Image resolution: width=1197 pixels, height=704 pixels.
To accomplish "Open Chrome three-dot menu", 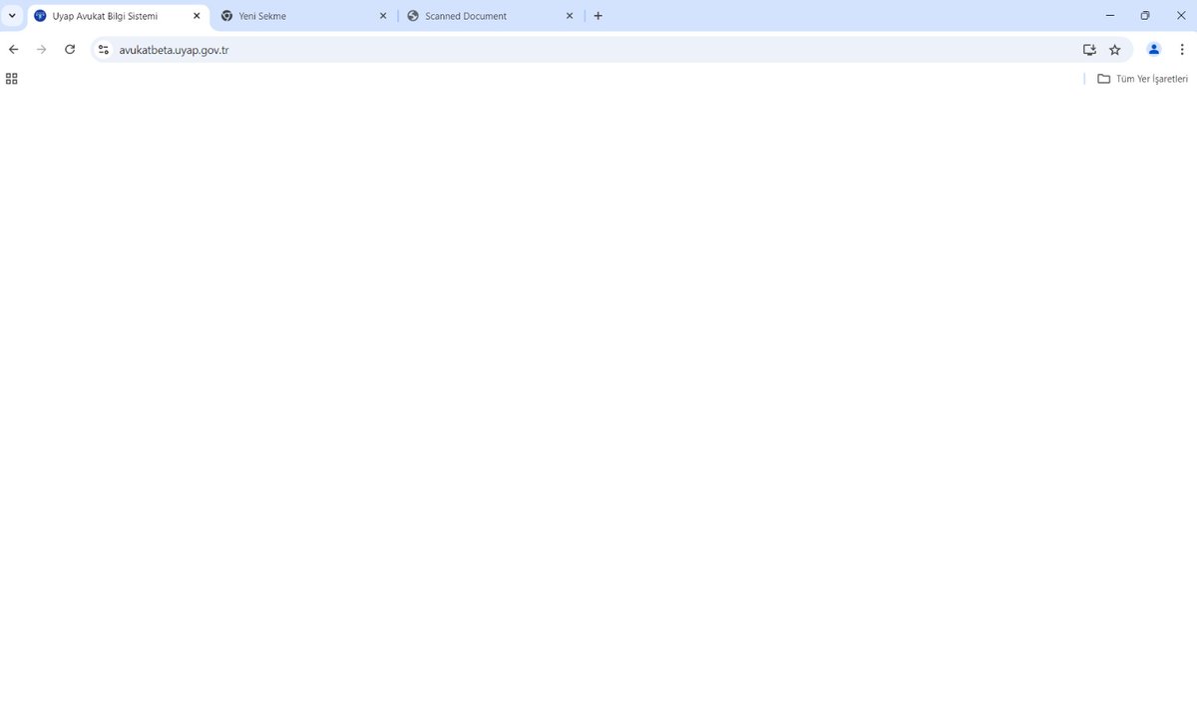I will pyautogui.click(x=1181, y=49).
